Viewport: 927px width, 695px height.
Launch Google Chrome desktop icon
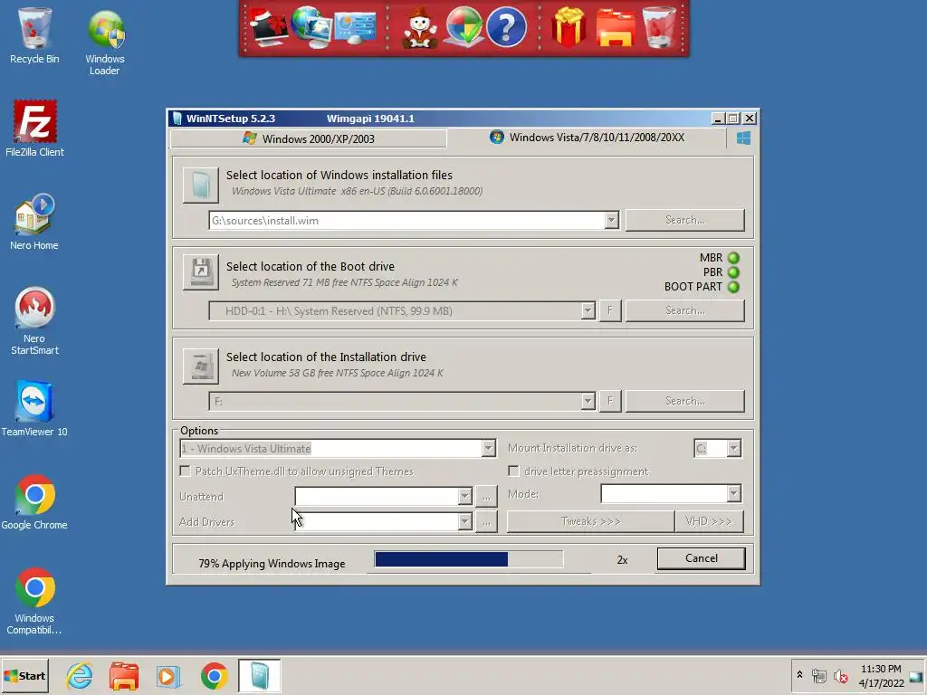pos(34,501)
